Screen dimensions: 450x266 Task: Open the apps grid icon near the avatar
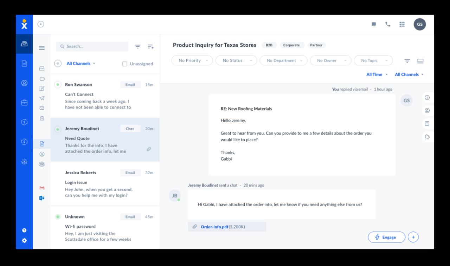pos(402,24)
